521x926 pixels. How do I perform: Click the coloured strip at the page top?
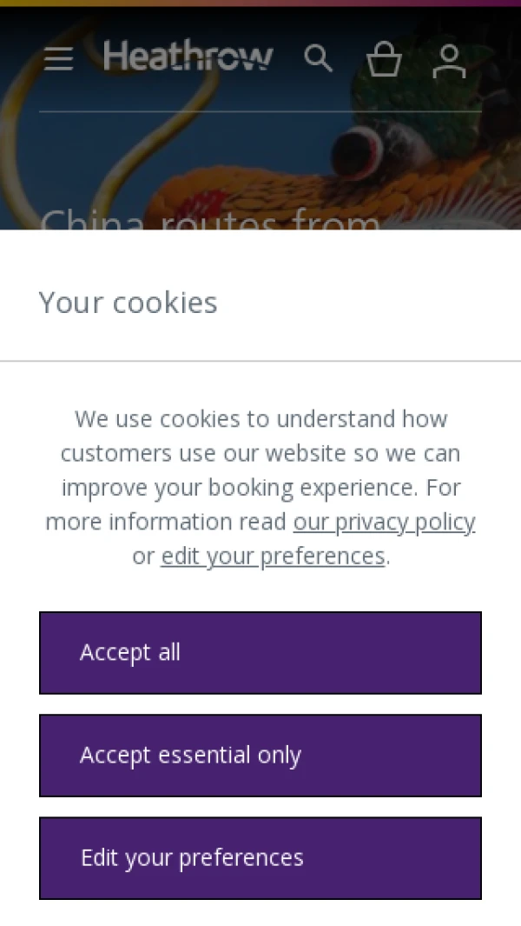tap(260, 3)
